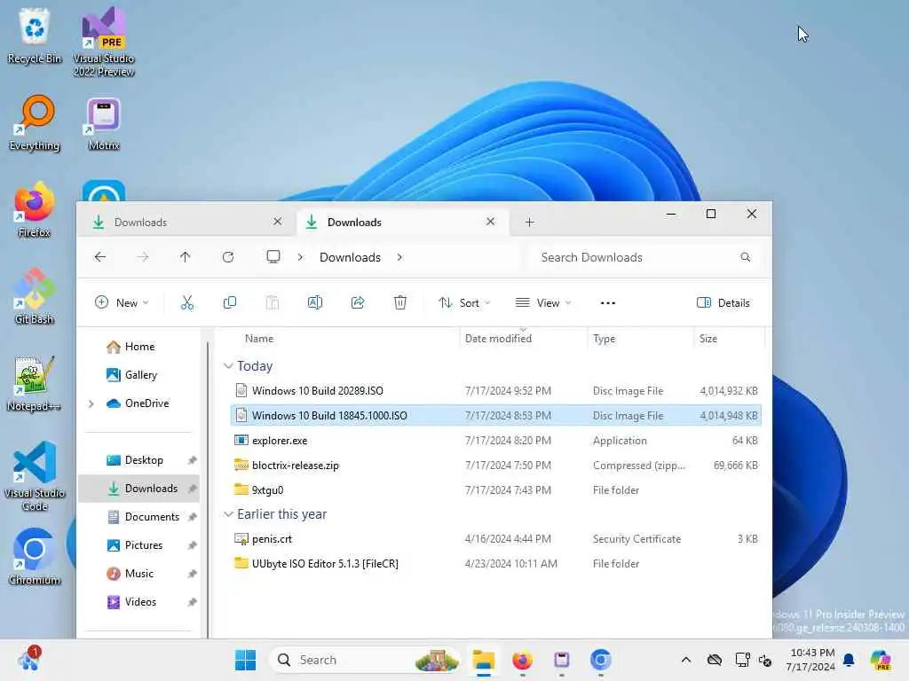Screen dimensions: 909x681
Task: Select the explorer.exe file
Action: (495, 441)
